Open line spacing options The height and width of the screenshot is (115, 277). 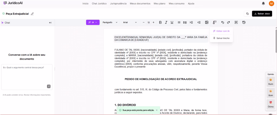point(185,22)
